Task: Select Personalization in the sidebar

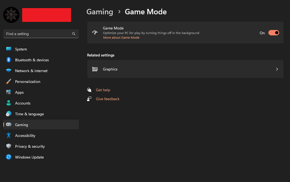Action: [x=41, y=82]
